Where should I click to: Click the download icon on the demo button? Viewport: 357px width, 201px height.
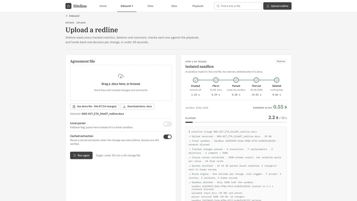click(x=124, y=106)
